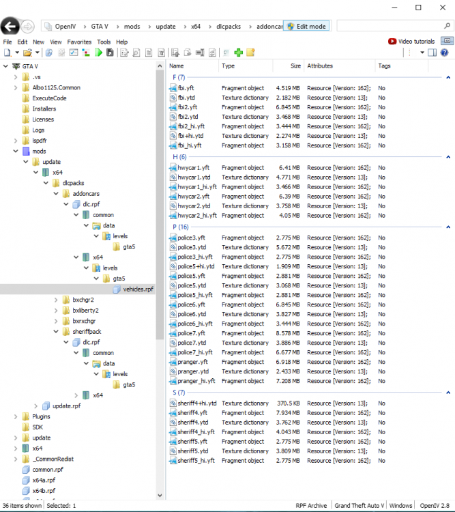
Task: Click the export document toolbar icon
Action: click(x=188, y=53)
